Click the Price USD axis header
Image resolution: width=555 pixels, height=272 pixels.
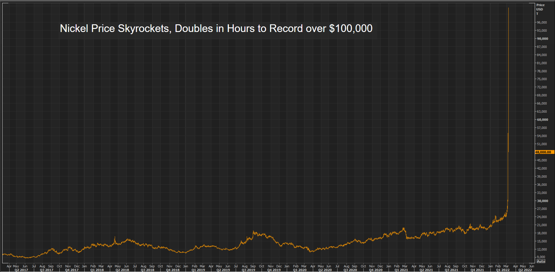540,7
